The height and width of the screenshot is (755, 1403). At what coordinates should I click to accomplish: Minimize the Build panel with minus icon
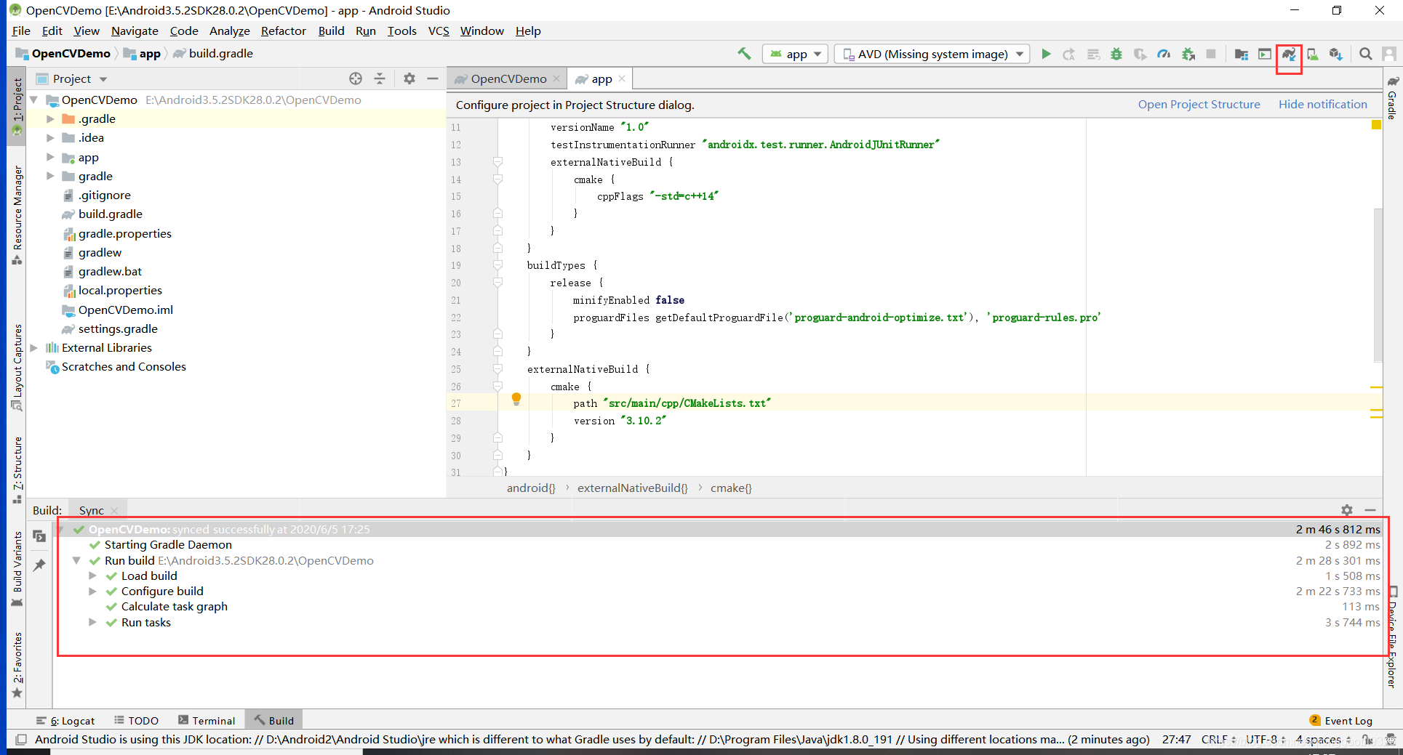point(1370,510)
